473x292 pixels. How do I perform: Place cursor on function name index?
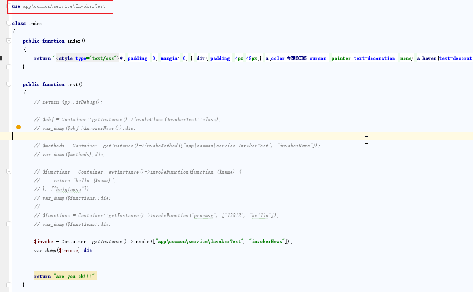(x=74, y=41)
